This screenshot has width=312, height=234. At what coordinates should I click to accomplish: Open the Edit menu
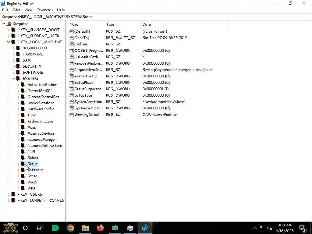tap(16, 10)
